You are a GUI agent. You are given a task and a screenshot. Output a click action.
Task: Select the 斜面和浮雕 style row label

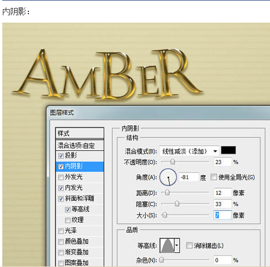[79, 198]
